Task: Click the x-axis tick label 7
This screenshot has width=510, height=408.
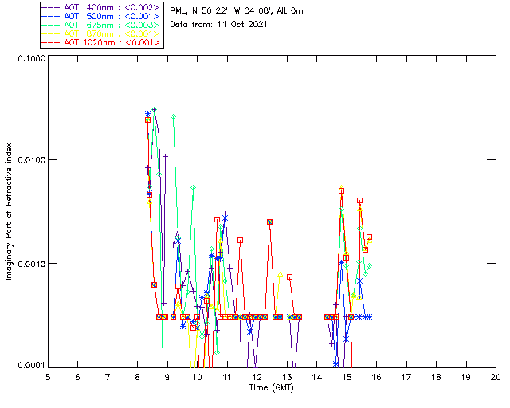Action: [108, 377]
